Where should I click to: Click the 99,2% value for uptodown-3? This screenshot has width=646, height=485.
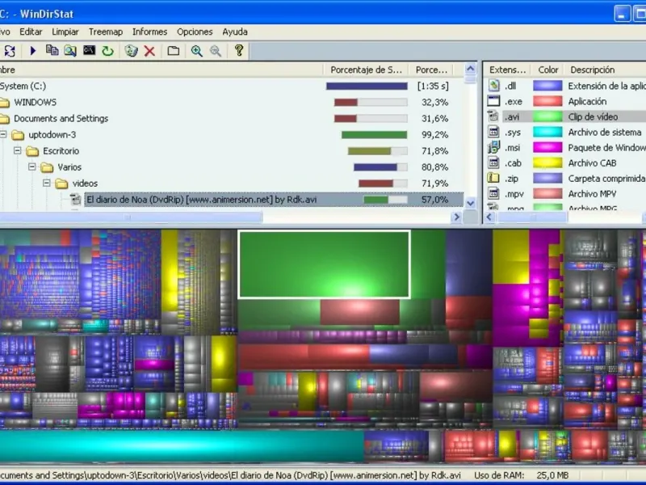(x=434, y=135)
